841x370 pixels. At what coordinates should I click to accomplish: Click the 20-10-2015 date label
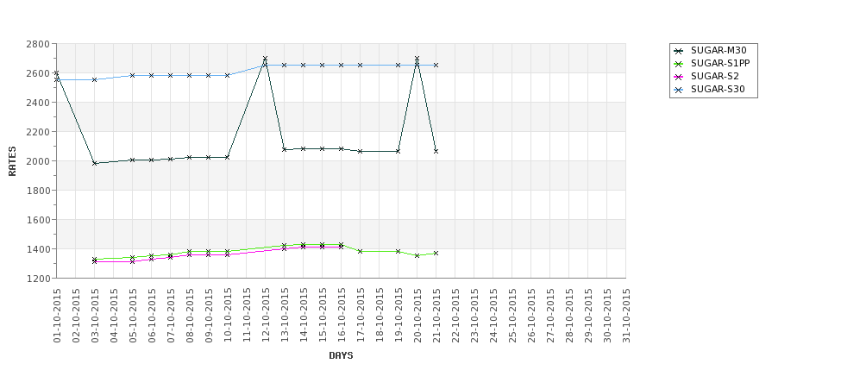(417, 316)
